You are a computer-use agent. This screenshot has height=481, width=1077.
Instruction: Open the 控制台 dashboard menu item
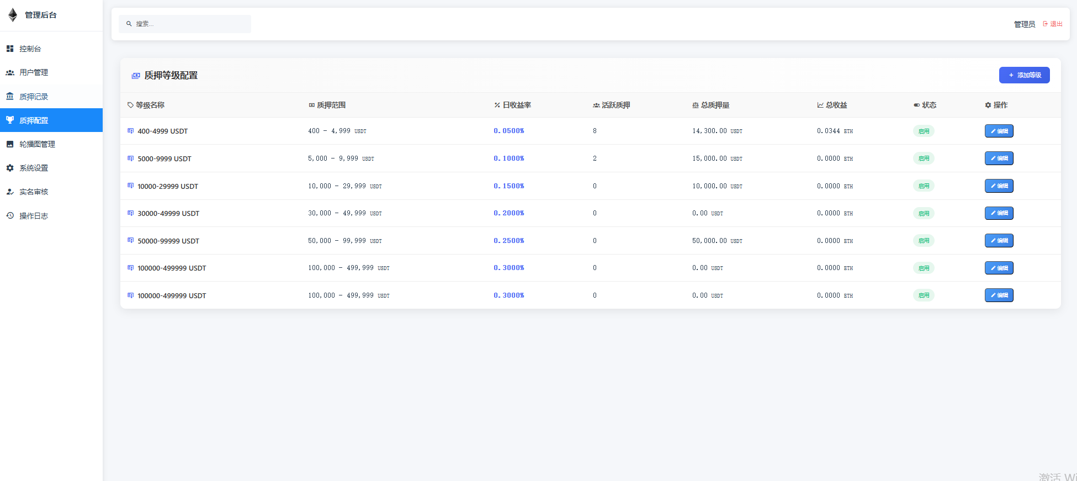(x=30, y=49)
